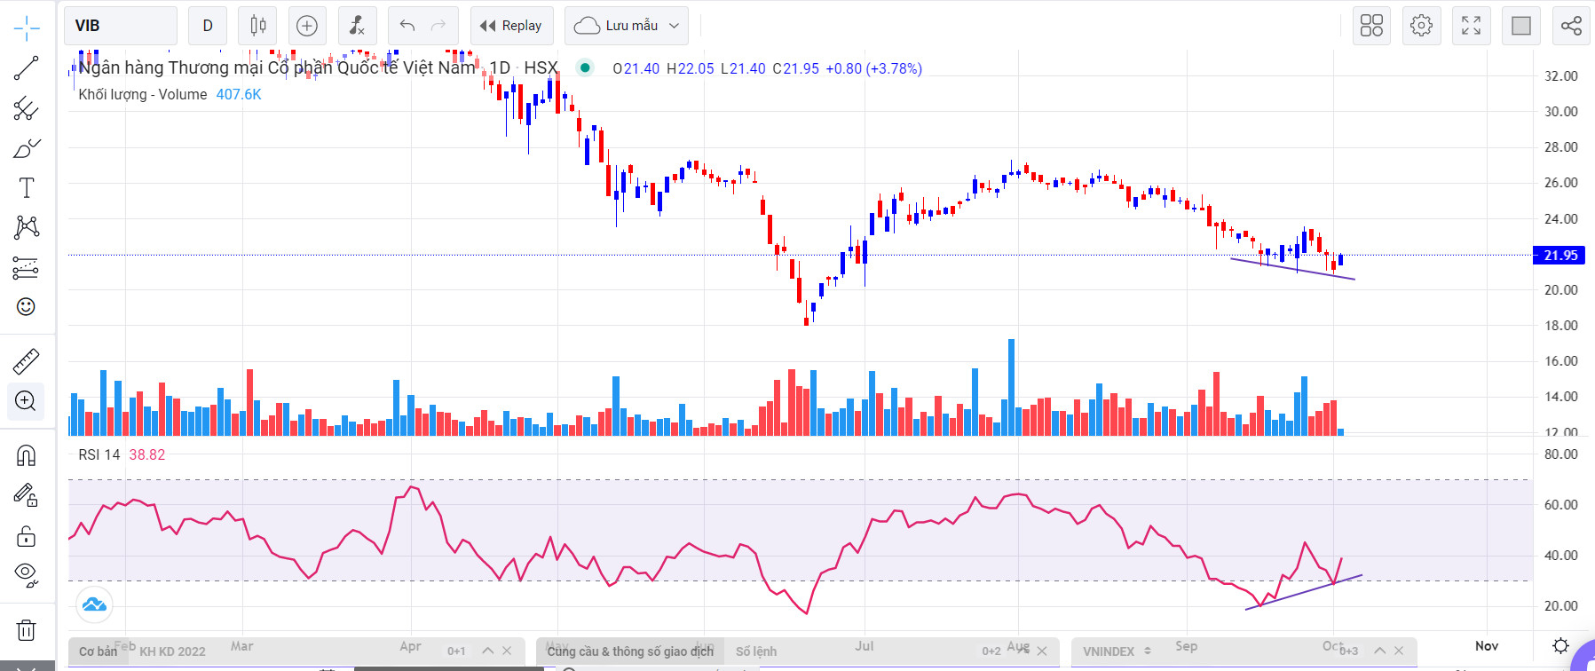Click the undo arrow button
Image resolution: width=1595 pixels, height=671 pixels.
pos(407,26)
